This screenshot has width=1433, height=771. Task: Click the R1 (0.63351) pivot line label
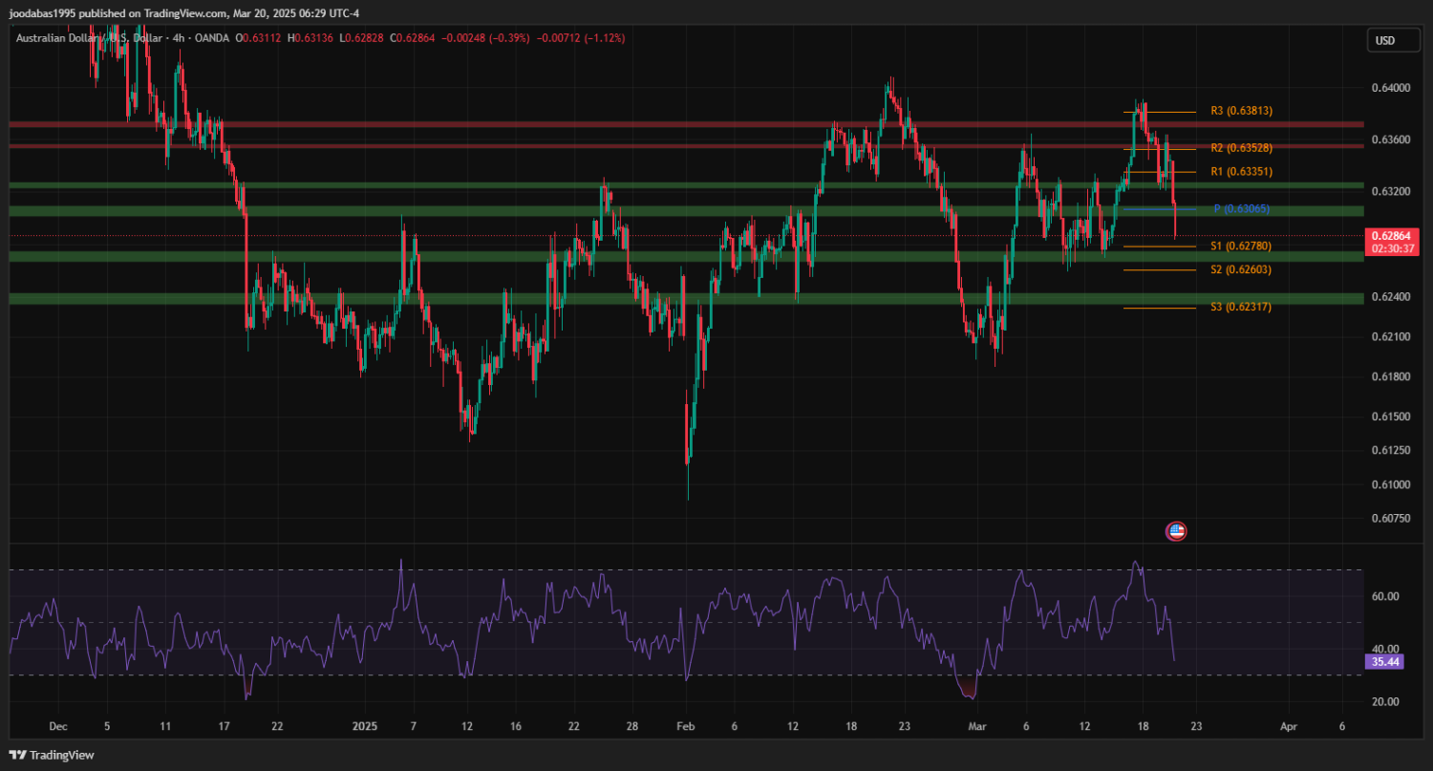click(1241, 172)
